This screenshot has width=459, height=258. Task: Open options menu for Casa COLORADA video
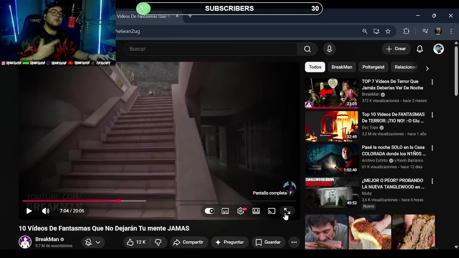point(432,148)
